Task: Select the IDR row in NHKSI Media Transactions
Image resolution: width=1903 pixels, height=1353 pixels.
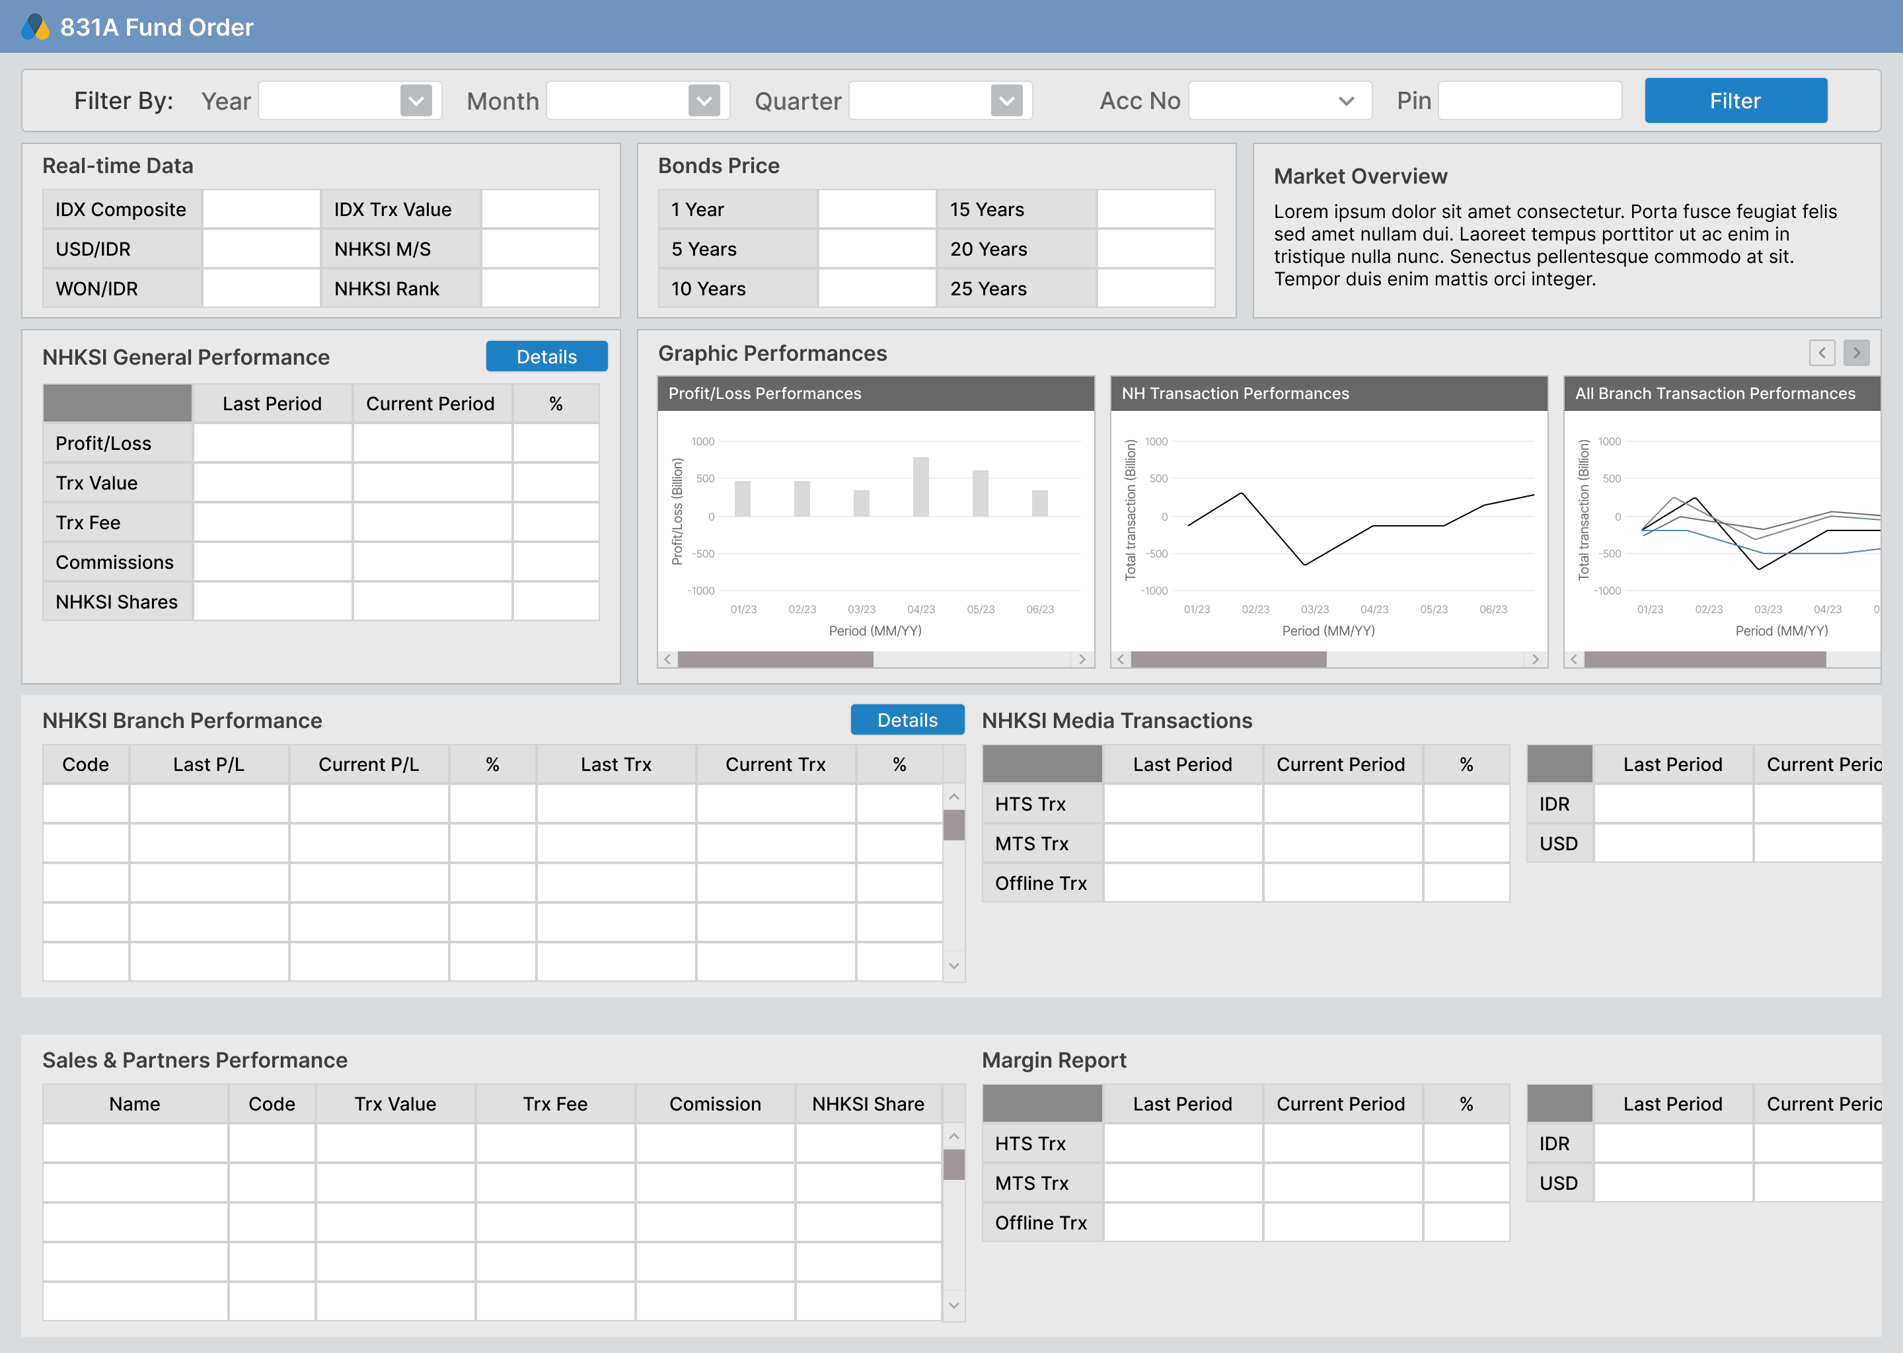Action: point(1704,803)
